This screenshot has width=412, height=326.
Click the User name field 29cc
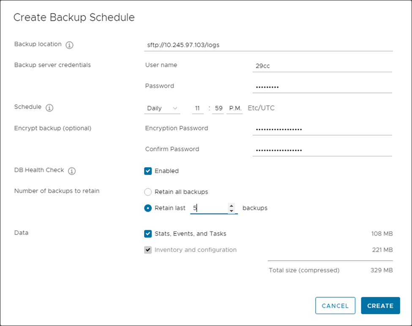[322, 66]
